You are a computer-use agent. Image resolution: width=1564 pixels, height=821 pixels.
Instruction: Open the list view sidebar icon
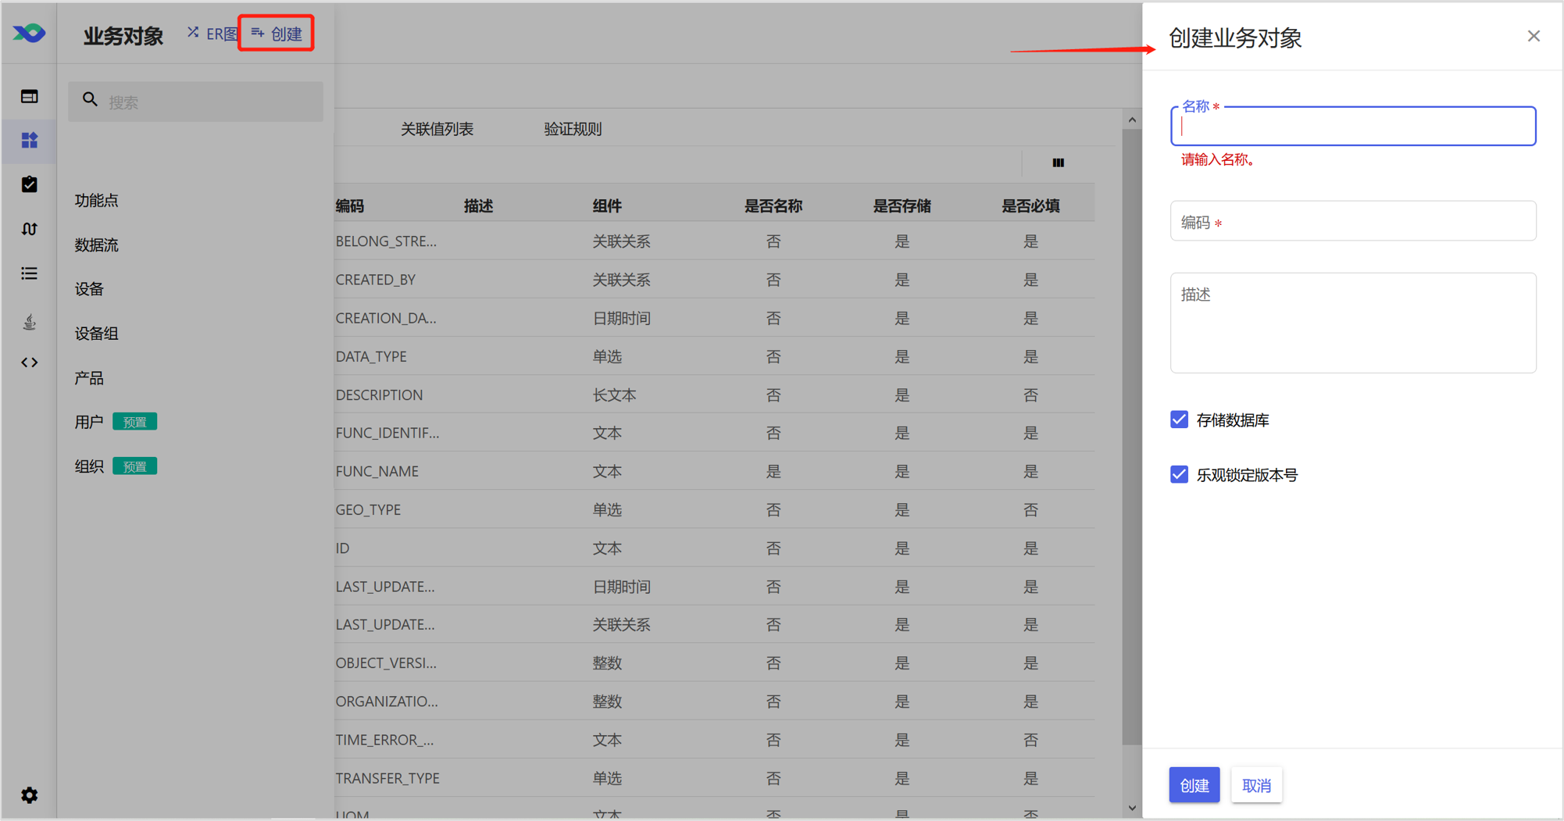click(x=29, y=273)
